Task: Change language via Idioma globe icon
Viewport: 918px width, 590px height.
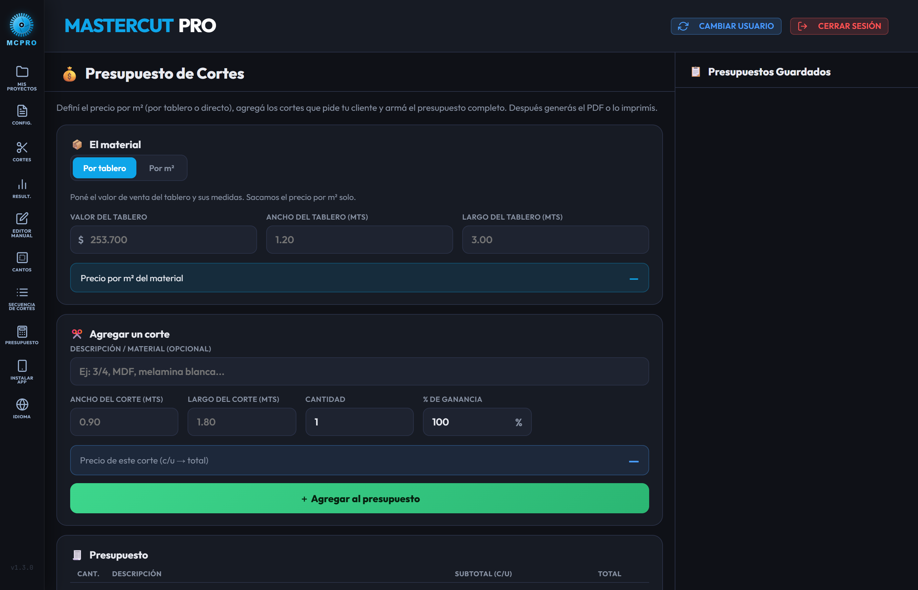Action: click(22, 404)
